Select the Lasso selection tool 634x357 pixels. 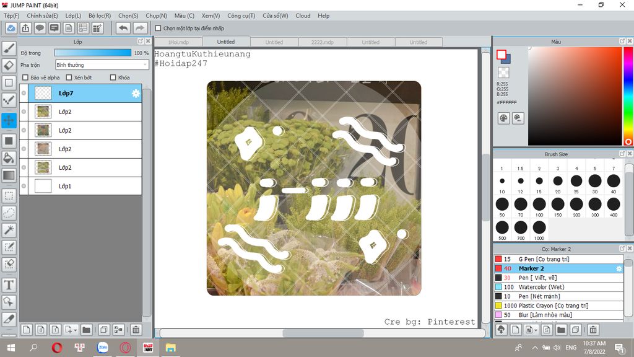point(9,213)
